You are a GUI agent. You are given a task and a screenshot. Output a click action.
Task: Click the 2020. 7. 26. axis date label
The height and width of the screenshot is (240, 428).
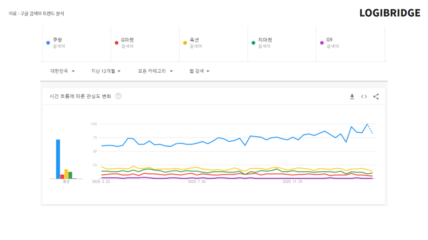tap(197, 181)
